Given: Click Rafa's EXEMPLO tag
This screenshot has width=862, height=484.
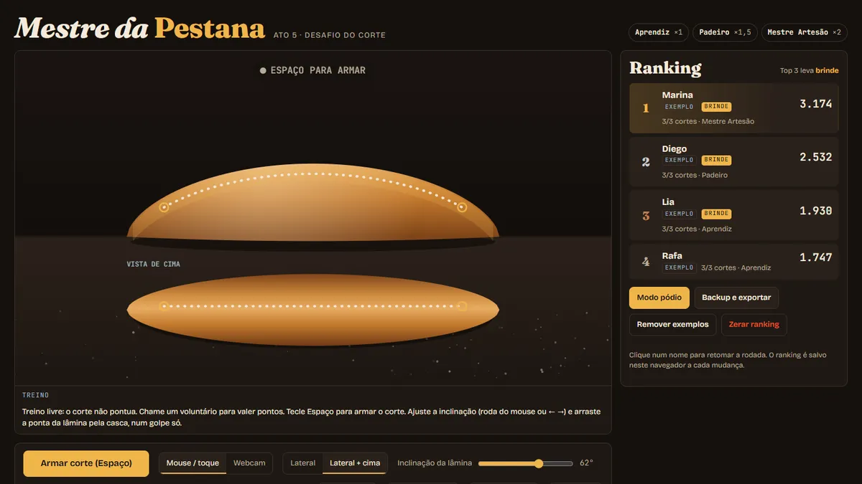Looking at the screenshot, I should pos(679,267).
